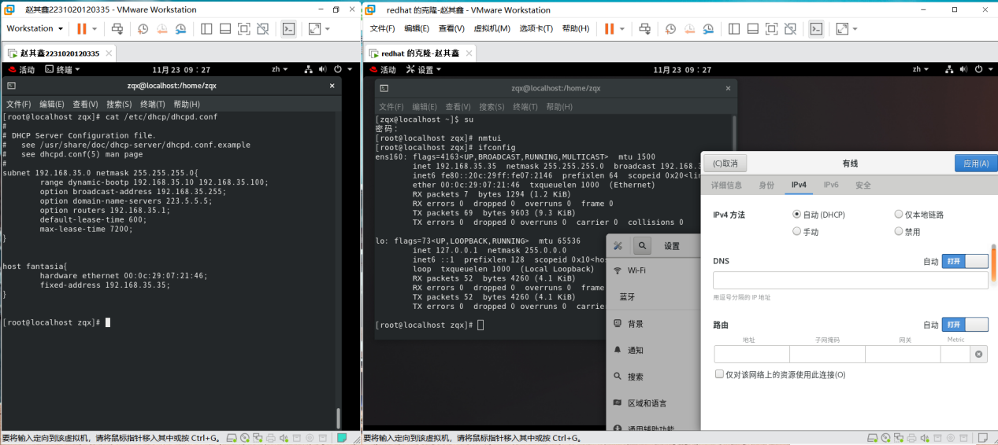Viewport: 998px width, 445px height.
Task: Click the route 地址 input field
Action: tap(751, 355)
